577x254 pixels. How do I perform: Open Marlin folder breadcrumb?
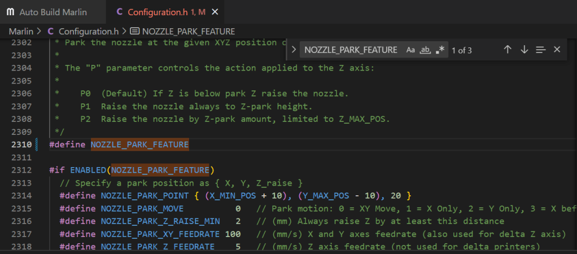(x=21, y=31)
